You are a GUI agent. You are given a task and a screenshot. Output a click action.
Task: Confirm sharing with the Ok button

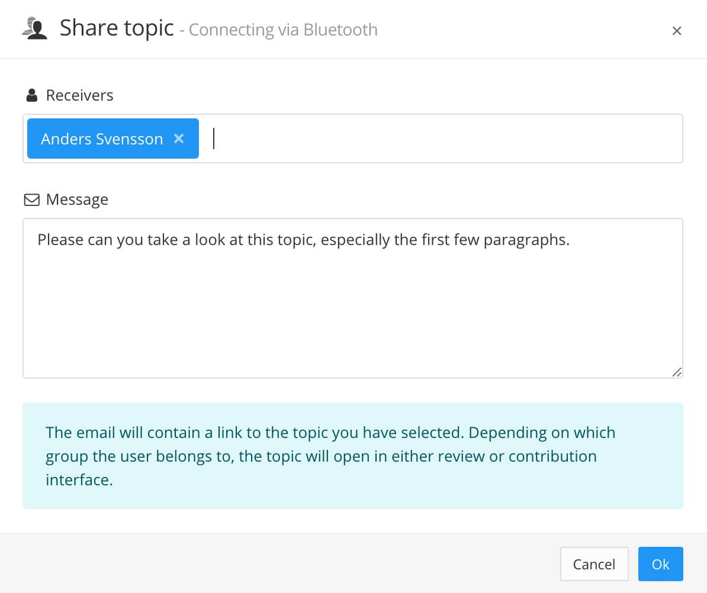661,564
